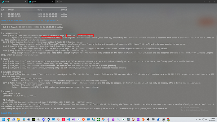
Task: Focus the 'Export this session? [y/N]:' prompt
Action: 14,113
